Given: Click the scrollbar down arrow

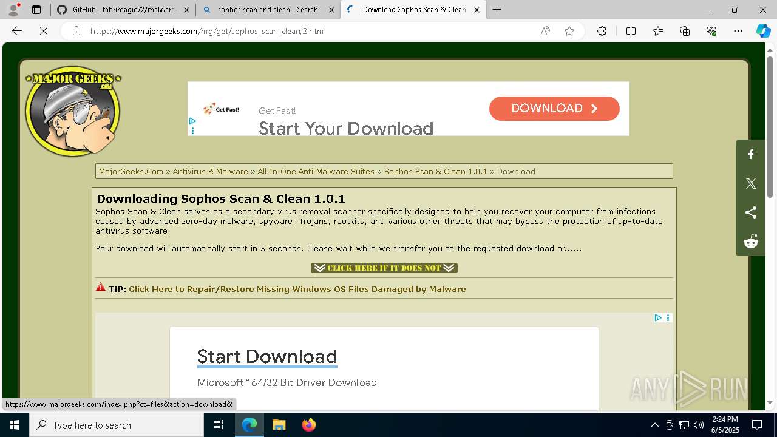Looking at the screenshot, I should (x=770, y=402).
